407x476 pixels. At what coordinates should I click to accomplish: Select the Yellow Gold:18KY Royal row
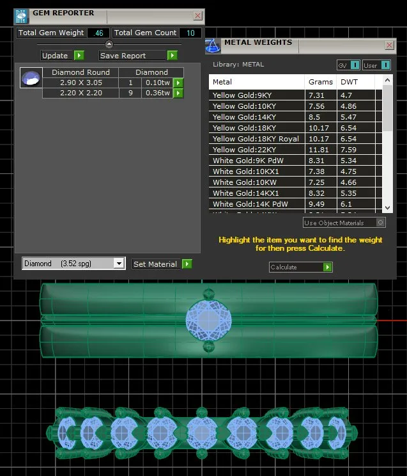coord(295,139)
